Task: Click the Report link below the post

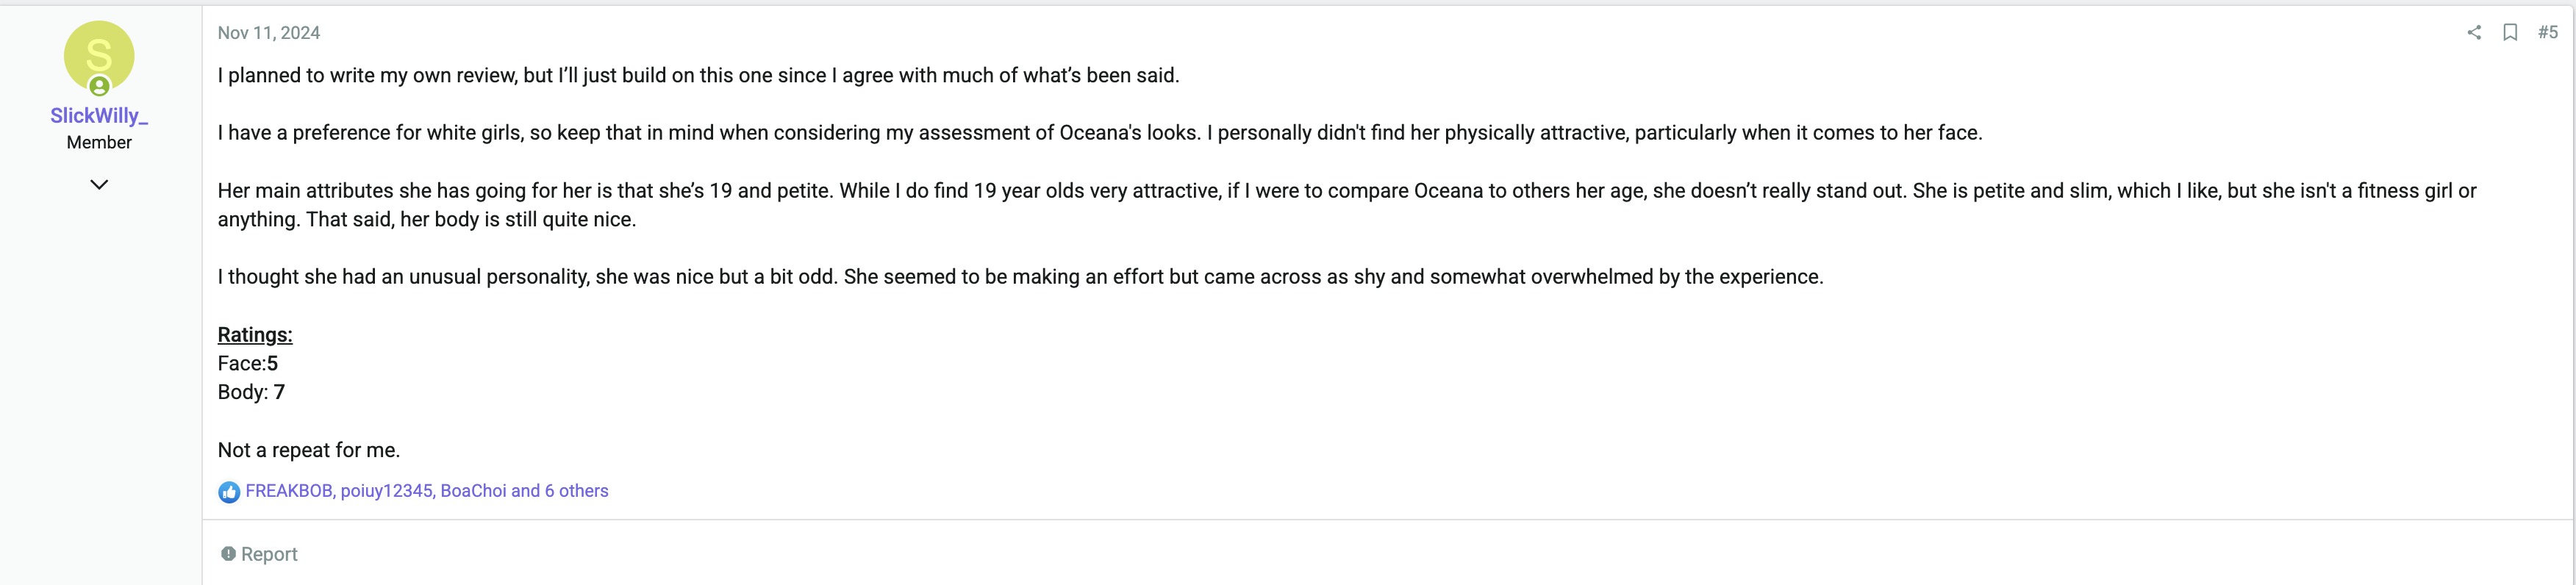Action: point(259,554)
